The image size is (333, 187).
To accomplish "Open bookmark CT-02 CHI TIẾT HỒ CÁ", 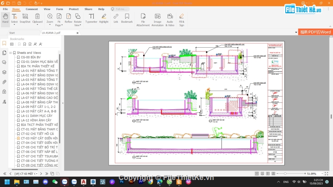I will pos(37,134).
